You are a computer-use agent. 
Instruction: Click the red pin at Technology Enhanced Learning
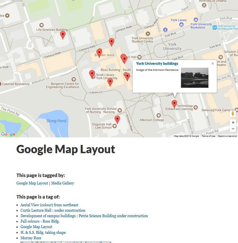point(174,104)
